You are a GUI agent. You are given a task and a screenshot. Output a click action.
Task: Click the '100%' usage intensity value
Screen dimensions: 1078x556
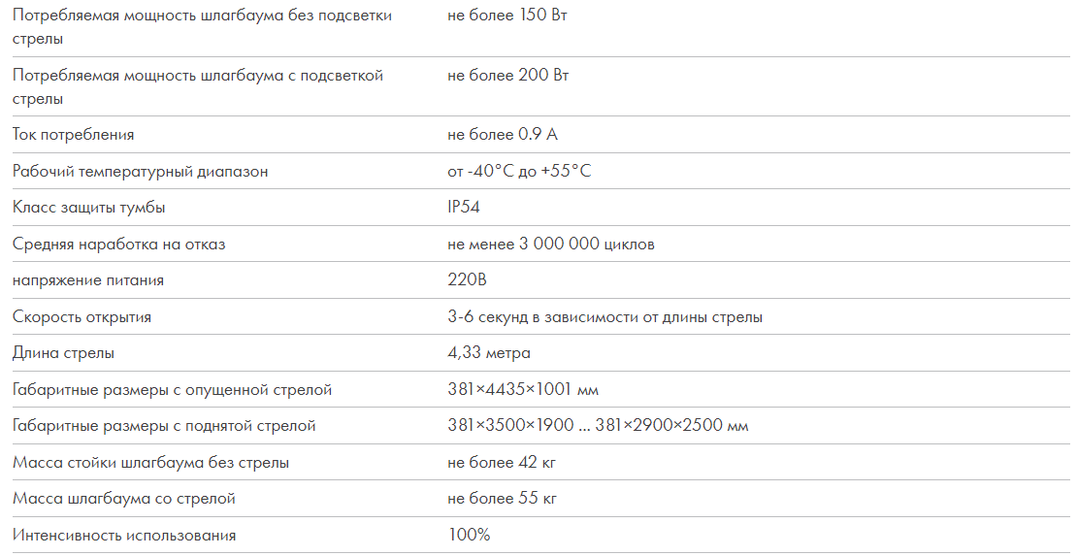(469, 535)
